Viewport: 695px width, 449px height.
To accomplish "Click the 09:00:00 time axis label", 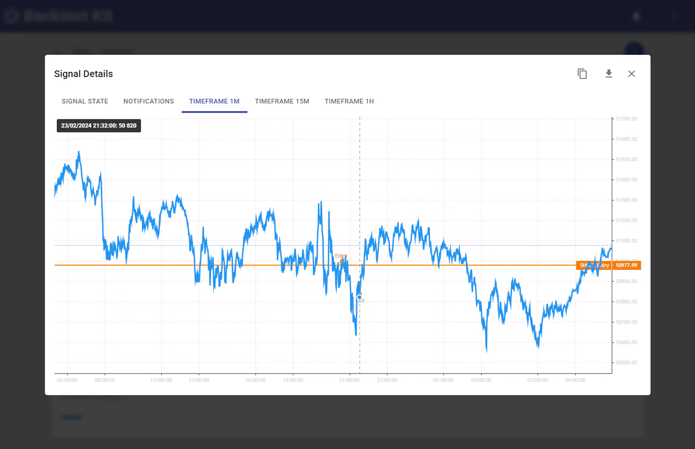I will pos(575,380).
